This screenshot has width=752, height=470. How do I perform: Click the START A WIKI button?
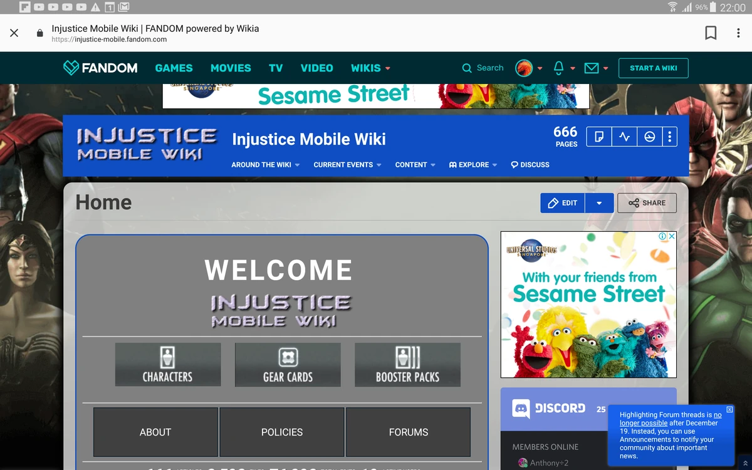pyautogui.click(x=653, y=68)
